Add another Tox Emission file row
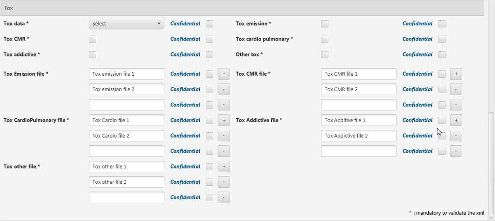 pyautogui.click(x=223, y=74)
